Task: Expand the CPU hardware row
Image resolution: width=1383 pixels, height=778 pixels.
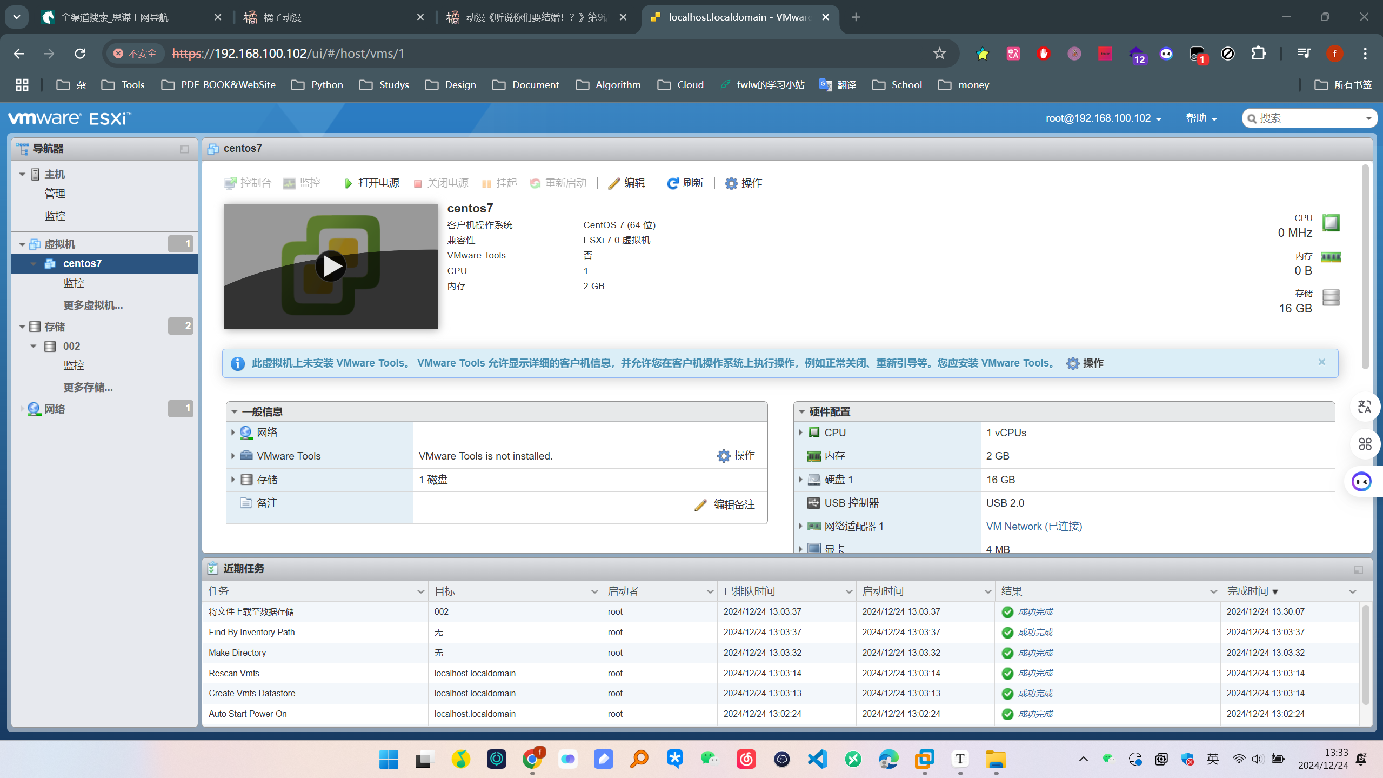Action: [x=801, y=433]
